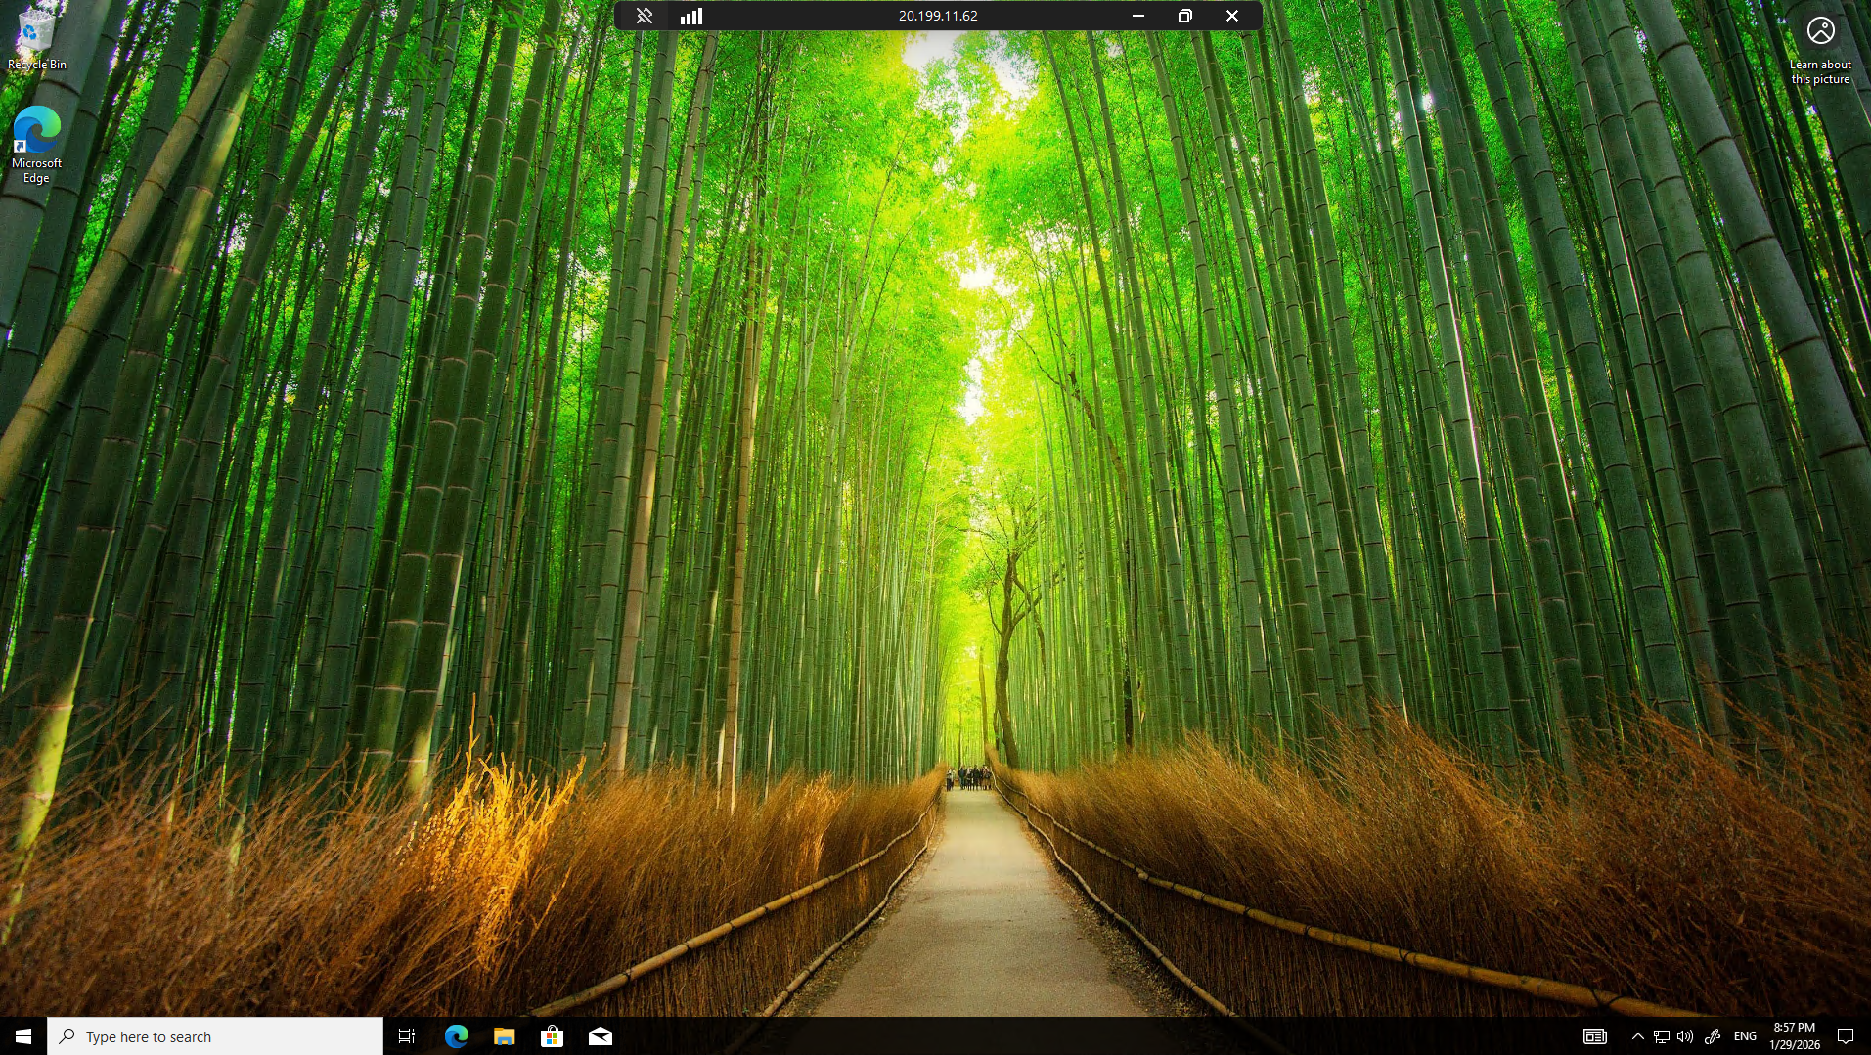Open the Windows Start menu

(x=23, y=1035)
